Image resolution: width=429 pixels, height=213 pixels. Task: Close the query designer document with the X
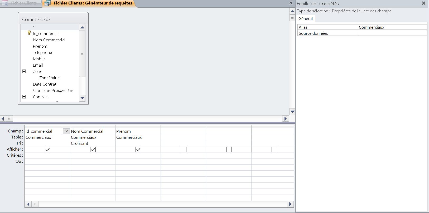[291, 3]
